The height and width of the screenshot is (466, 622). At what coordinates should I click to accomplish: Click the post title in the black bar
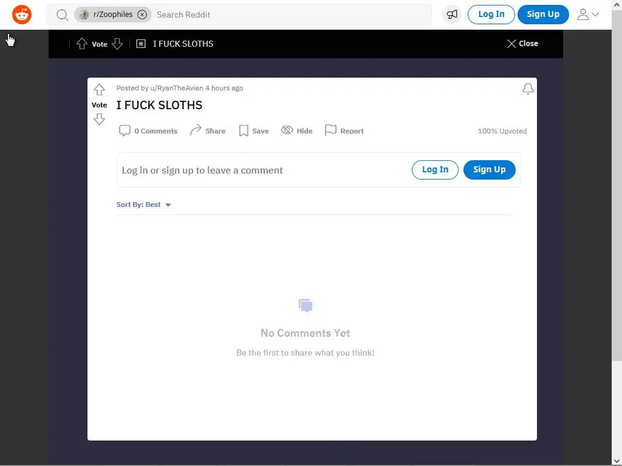click(183, 44)
